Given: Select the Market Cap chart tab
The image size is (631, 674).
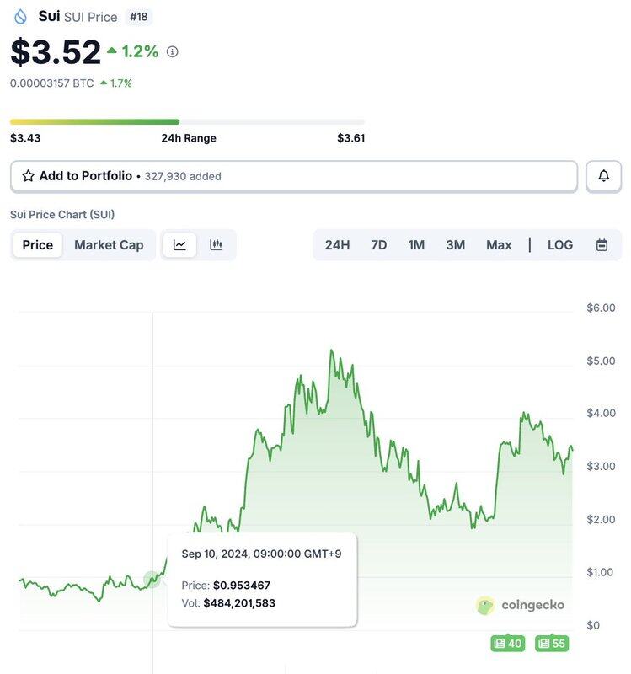Looking at the screenshot, I should [109, 245].
